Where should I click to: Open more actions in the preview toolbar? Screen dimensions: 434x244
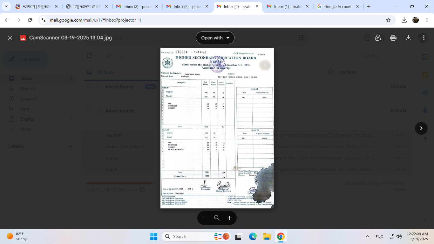[x=424, y=38]
